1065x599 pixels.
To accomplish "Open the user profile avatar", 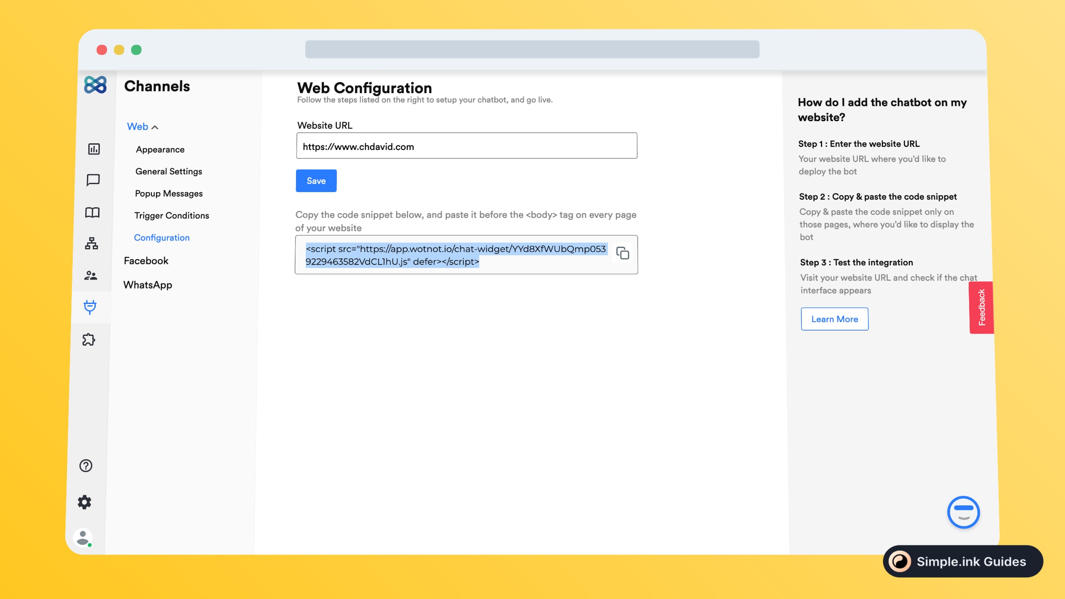I will click(x=83, y=538).
